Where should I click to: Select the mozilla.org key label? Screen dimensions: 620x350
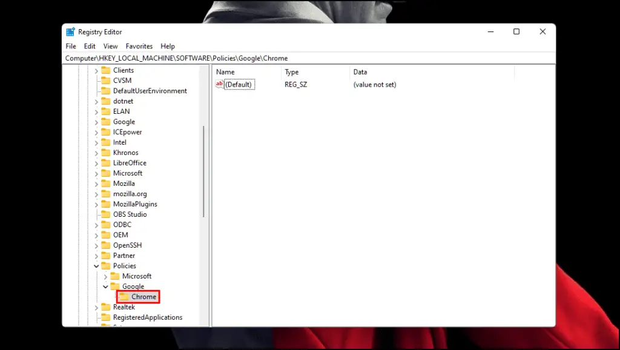(130, 194)
